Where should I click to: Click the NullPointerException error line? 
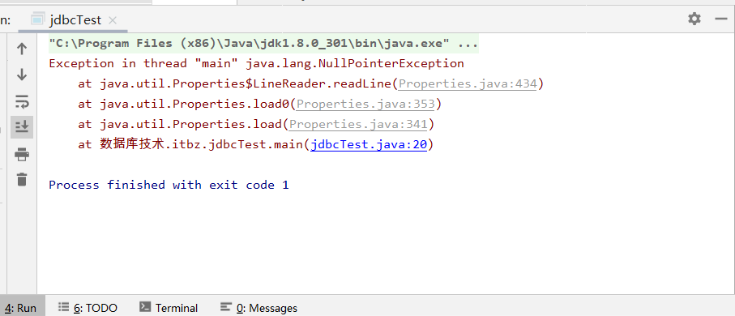point(256,63)
